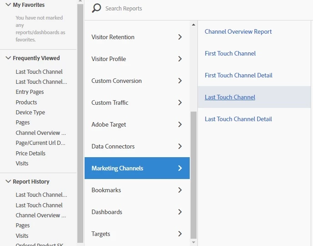The height and width of the screenshot is (246, 313).
Task: Type in the Search Reports field
Action: click(x=182, y=8)
